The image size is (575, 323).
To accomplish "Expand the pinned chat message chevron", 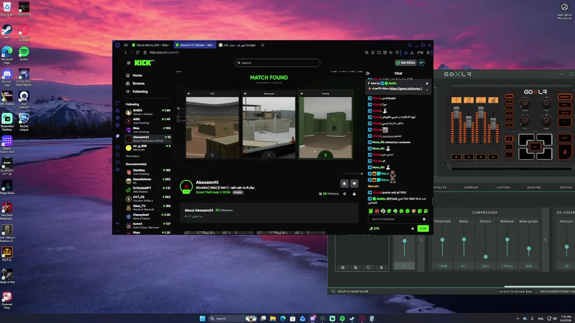I will (427, 89).
